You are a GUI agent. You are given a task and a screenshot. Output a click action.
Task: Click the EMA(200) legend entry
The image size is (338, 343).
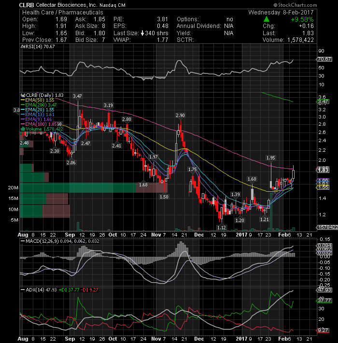click(x=39, y=105)
